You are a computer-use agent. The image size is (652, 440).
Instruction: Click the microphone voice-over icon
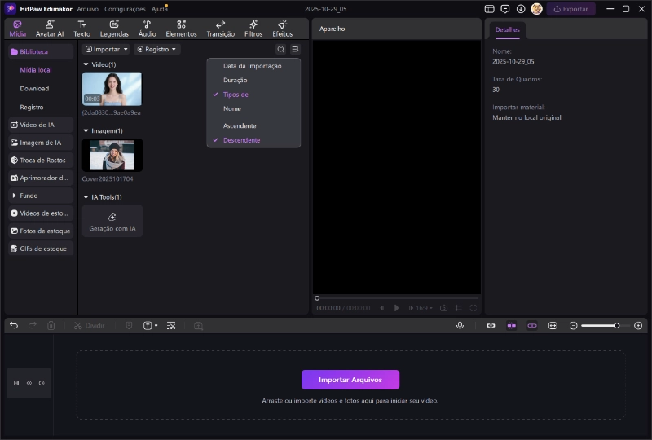coord(460,325)
